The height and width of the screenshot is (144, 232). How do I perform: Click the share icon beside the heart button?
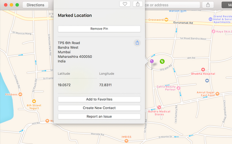(x=138, y=4)
